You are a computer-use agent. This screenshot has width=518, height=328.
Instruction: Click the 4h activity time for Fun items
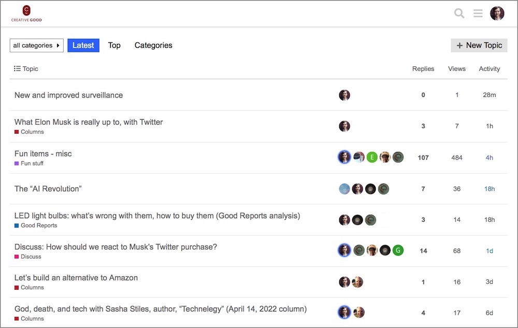pyautogui.click(x=490, y=158)
